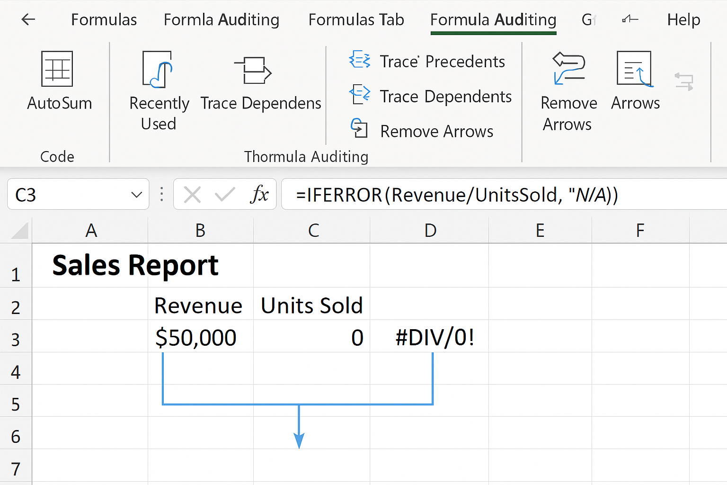Click inside the IFERROR formula bar
Image resolution: width=727 pixels, height=485 pixels.
pyautogui.click(x=473, y=195)
